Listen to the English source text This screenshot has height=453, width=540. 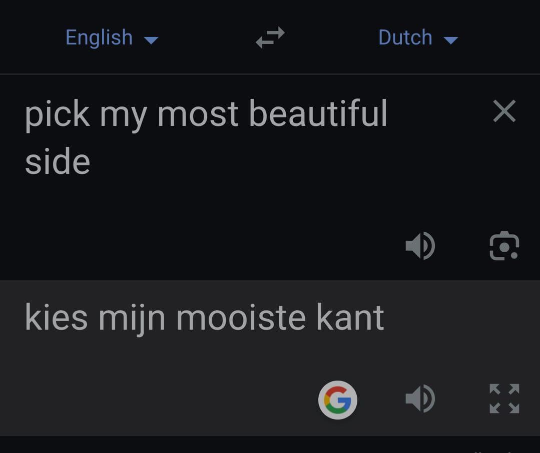click(x=420, y=246)
